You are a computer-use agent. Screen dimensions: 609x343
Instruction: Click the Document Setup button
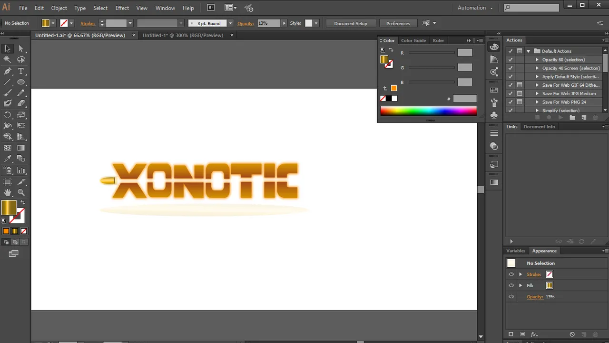[351, 23]
